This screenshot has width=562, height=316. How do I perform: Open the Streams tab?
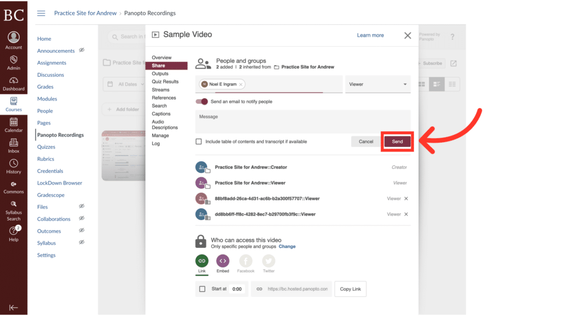(x=160, y=89)
